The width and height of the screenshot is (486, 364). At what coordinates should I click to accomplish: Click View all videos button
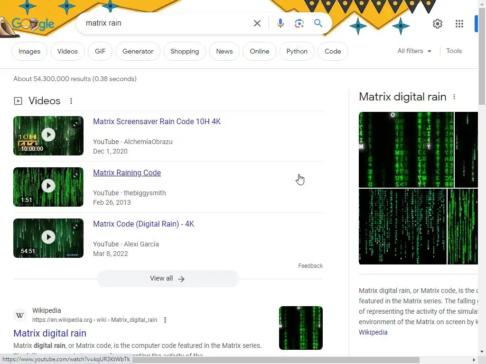click(x=168, y=279)
